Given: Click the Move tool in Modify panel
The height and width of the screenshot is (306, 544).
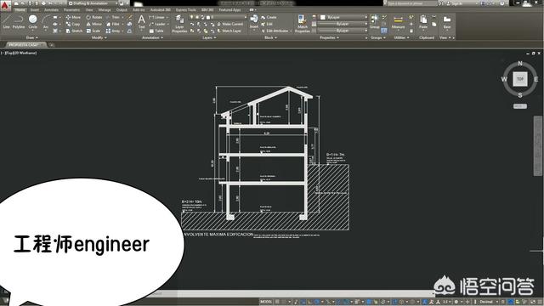Looking at the screenshot, I should [73, 17].
